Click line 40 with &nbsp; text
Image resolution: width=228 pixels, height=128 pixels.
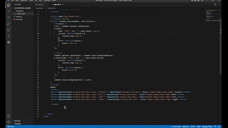[53, 87]
